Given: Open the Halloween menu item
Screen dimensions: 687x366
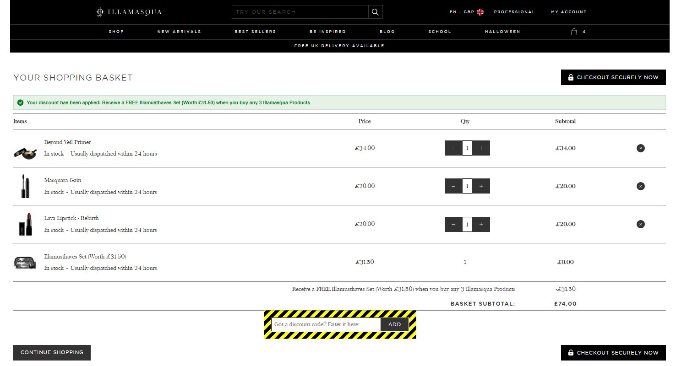Looking at the screenshot, I should (502, 32).
